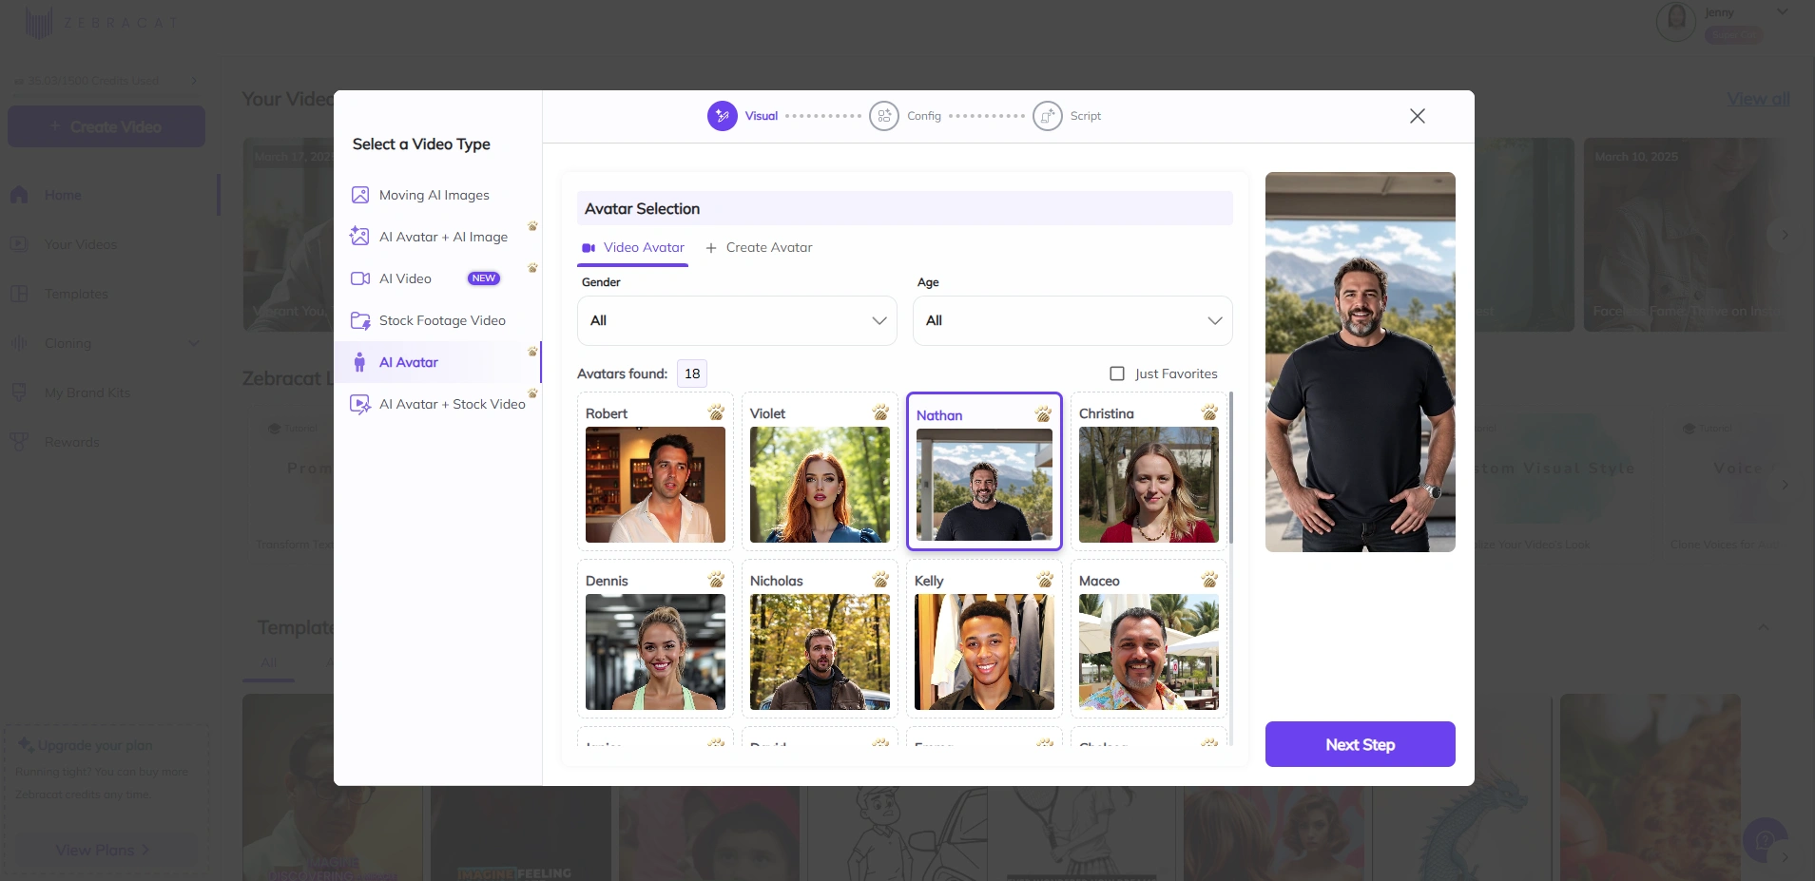1815x881 pixels.
Task: Open the Gender dropdown
Action: tap(737, 320)
